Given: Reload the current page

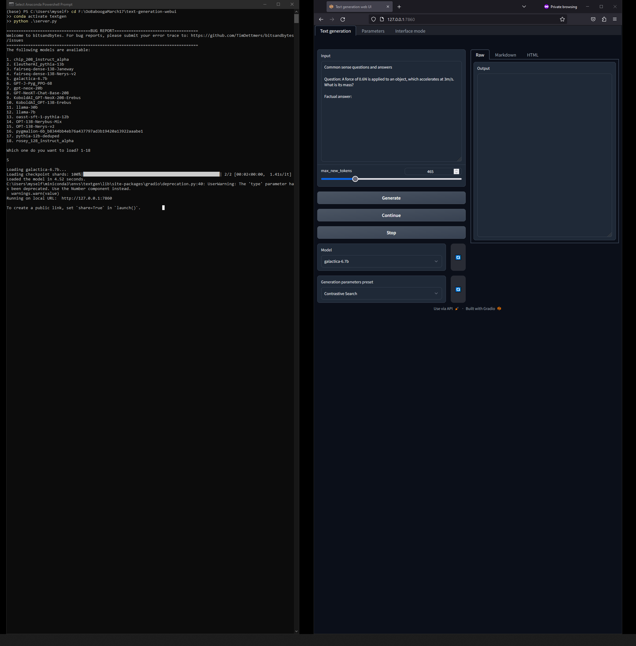Looking at the screenshot, I should pos(343,19).
